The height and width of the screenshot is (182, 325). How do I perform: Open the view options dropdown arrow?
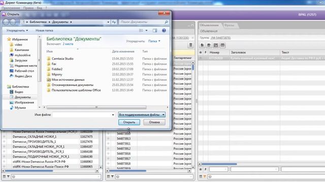[x=146, y=30]
